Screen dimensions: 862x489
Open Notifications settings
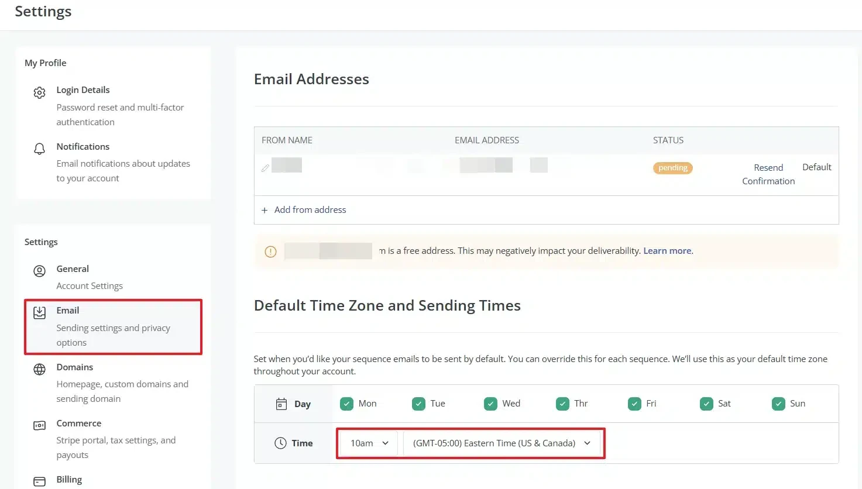tap(114, 162)
